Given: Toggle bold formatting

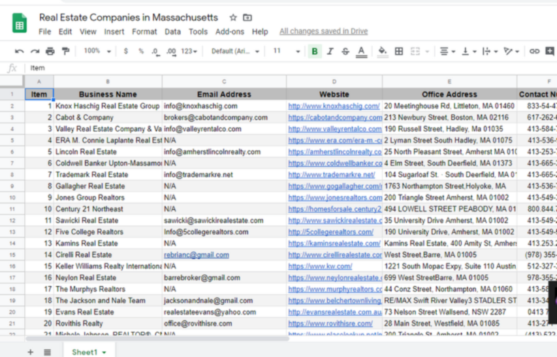Looking at the screenshot, I should point(315,51).
